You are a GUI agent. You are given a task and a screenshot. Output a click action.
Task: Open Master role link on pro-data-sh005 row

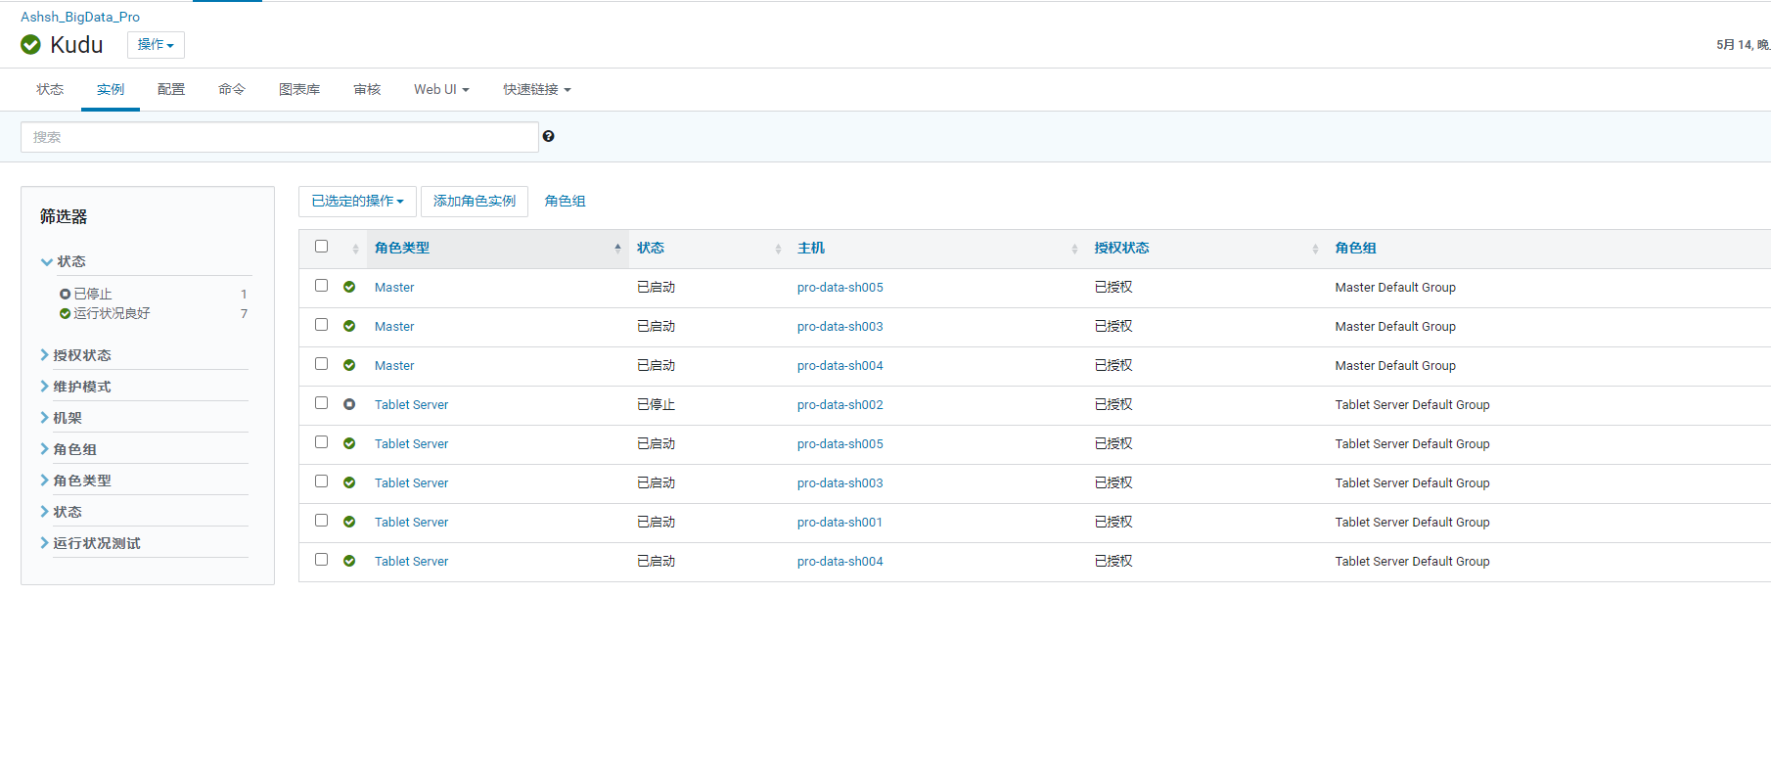tap(394, 287)
